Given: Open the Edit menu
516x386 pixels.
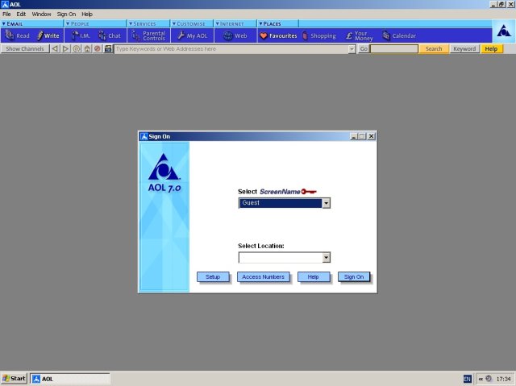Looking at the screenshot, I should pos(21,15).
